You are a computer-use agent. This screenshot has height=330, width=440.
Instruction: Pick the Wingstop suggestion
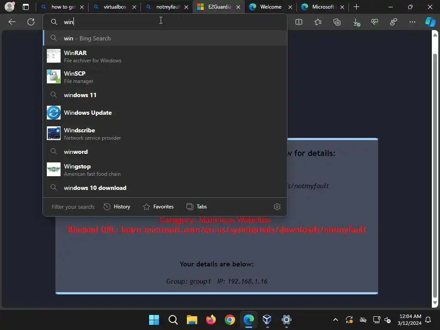pyautogui.click(x=165, y=170)
